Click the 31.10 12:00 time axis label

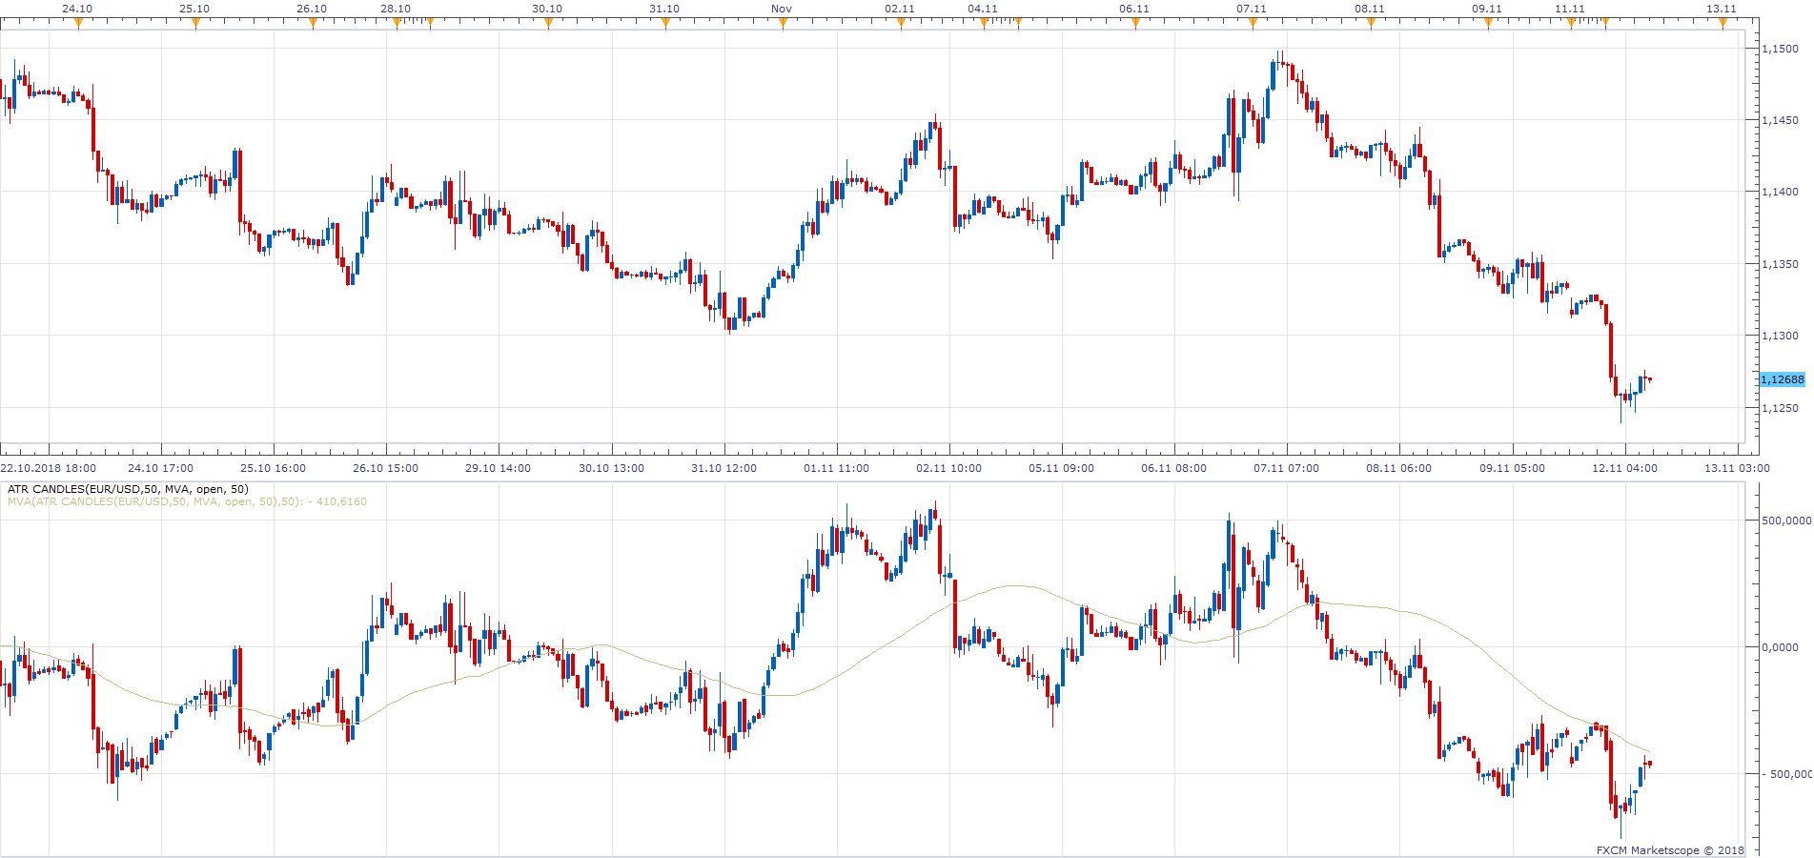click(724, 468)
